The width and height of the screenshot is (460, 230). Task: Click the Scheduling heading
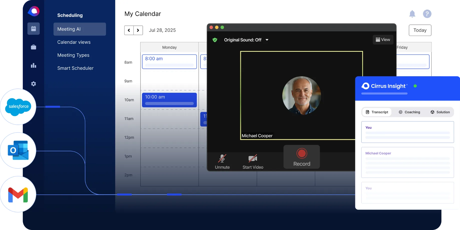[x=70, y=15]
